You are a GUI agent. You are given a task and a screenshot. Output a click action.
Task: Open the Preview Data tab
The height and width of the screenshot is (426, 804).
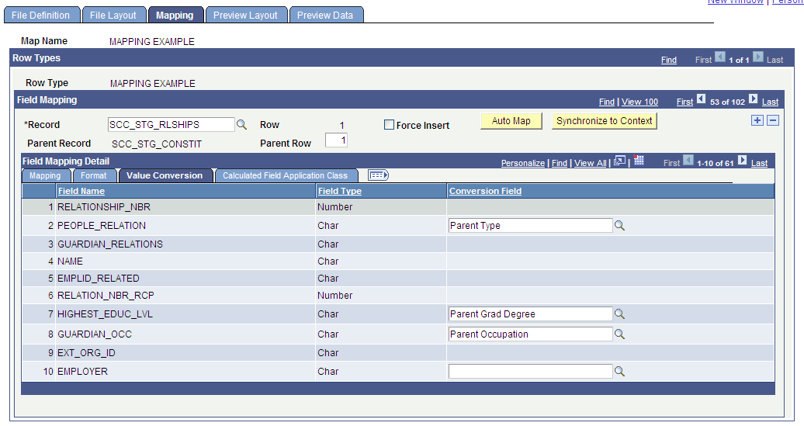pyautogui.click(x=326, y=16)
